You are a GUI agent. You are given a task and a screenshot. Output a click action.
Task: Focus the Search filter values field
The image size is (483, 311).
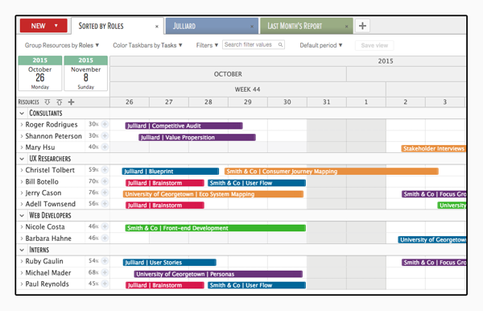click(254, 44)
